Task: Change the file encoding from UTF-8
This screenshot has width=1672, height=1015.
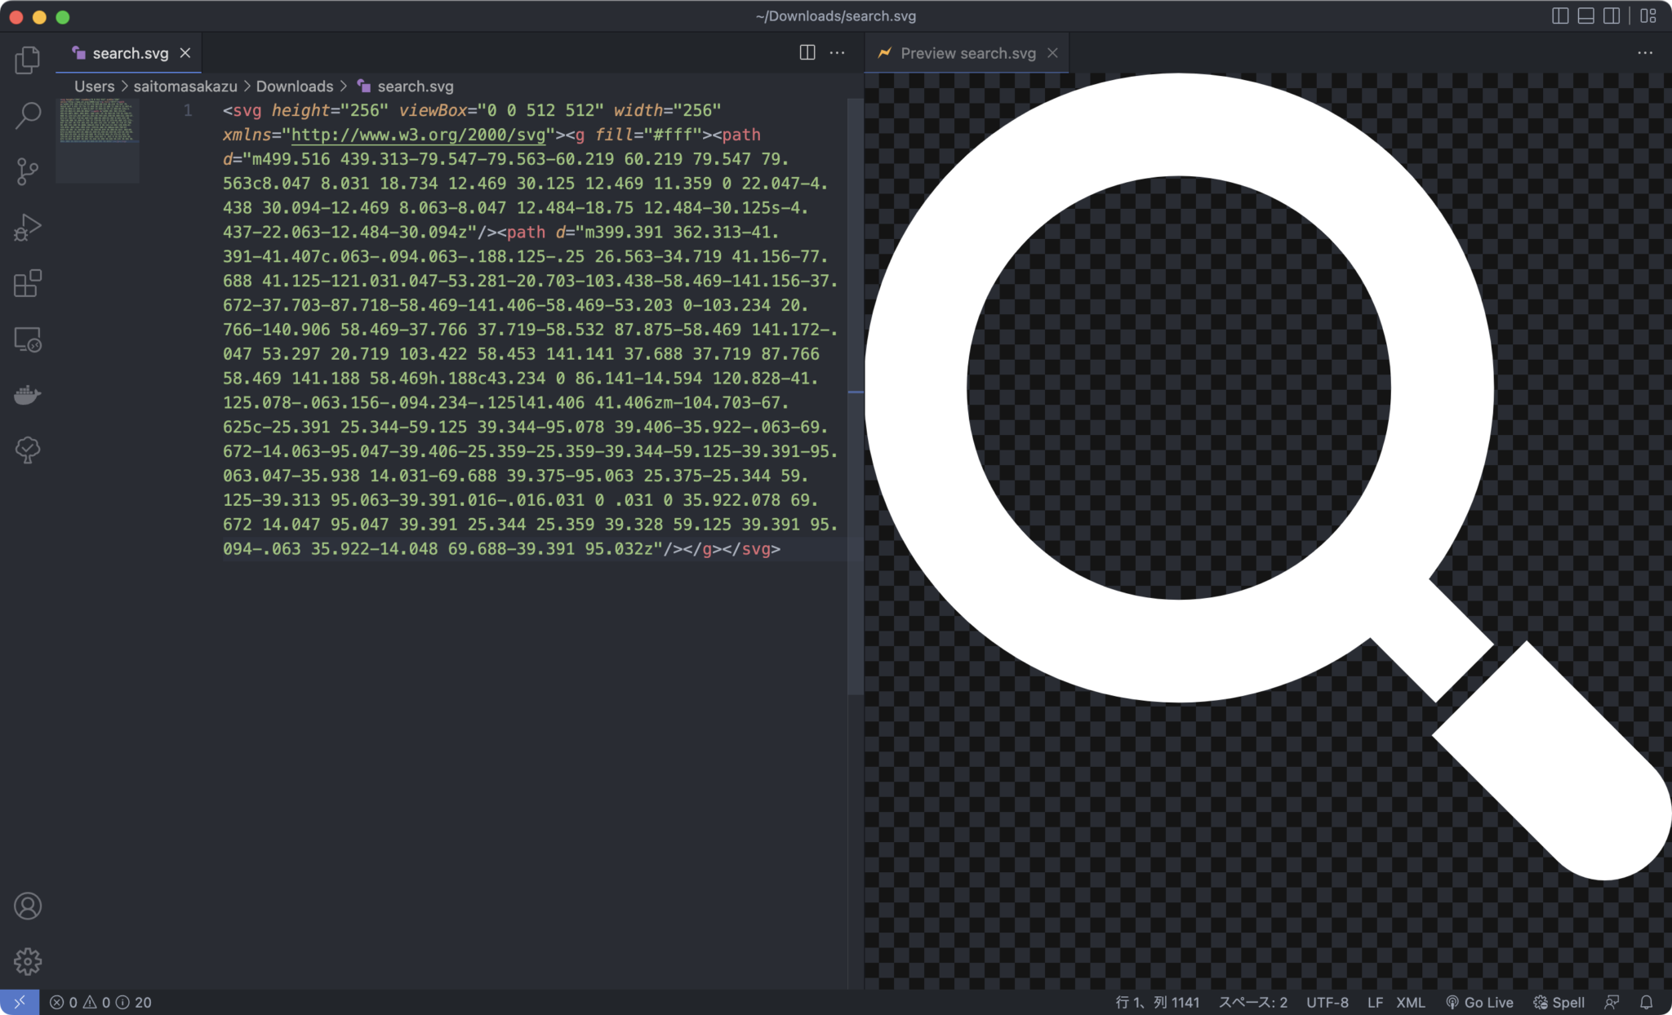Action: (x=1327, y=1002)
